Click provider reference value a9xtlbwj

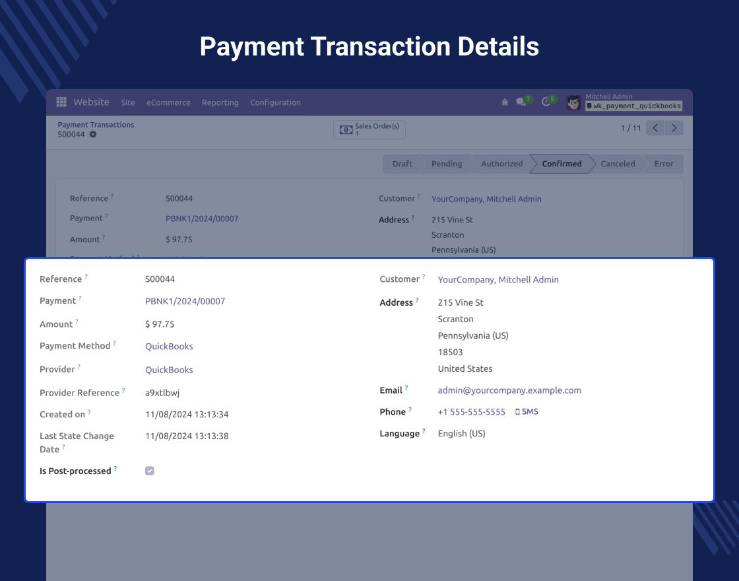162,393
